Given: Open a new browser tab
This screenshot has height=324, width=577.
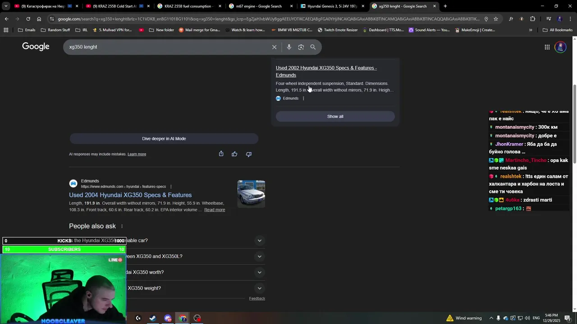Looking at the screenshot, I should point(445,6).
